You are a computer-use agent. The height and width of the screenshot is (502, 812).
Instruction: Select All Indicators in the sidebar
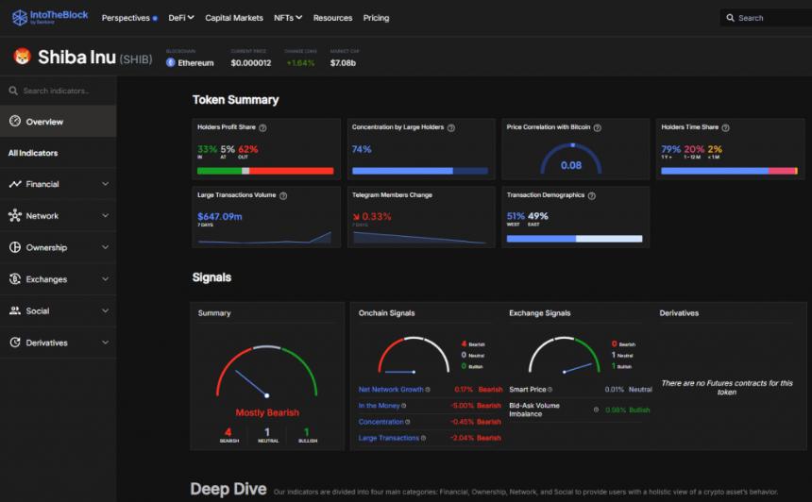(58, 153)
